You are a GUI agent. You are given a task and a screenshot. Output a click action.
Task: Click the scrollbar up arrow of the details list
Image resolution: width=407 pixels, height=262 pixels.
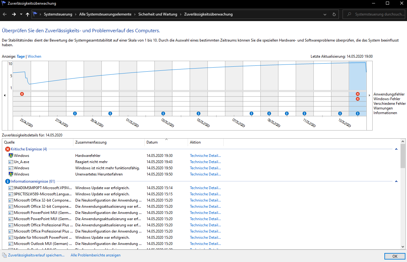pos(403,141)
